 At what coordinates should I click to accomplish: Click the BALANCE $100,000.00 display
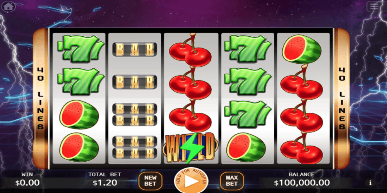301,179
